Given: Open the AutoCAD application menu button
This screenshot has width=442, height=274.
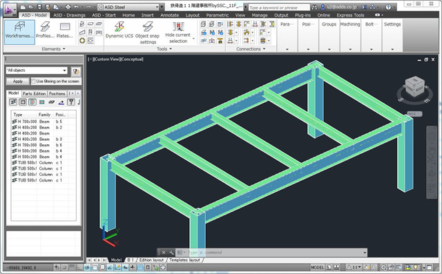Looking at the screenshot, I should (10, 9).
